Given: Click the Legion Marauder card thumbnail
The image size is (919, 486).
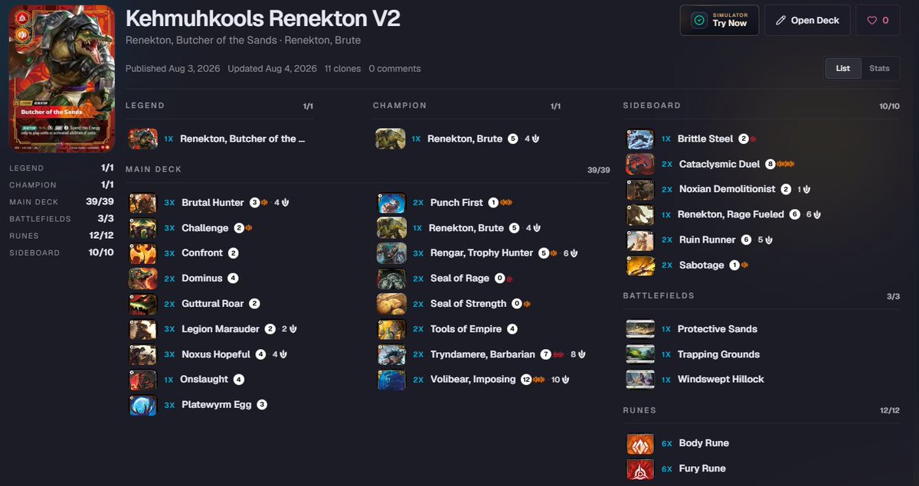Looking at the screenshot, I should (143, 329).
